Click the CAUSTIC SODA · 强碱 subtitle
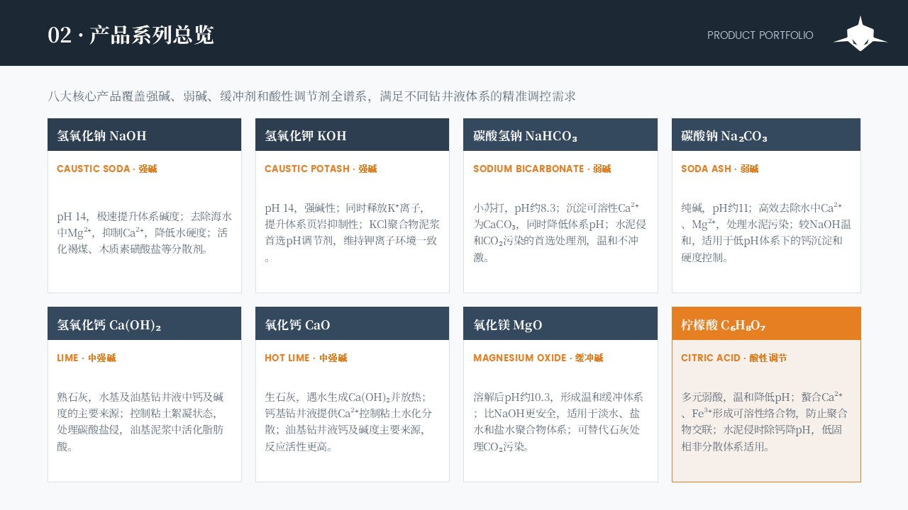The width and height of the screenshot is (908, 510). pos(107,169)
